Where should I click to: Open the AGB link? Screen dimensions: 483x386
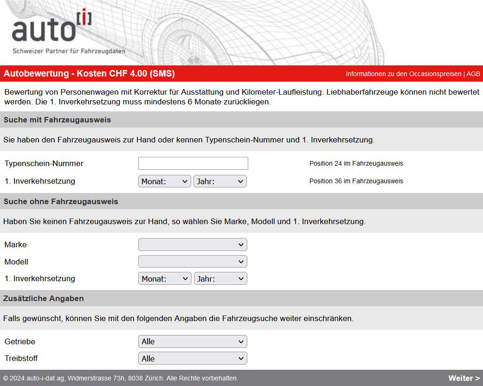pyautogui.click(x=473, y=74)
